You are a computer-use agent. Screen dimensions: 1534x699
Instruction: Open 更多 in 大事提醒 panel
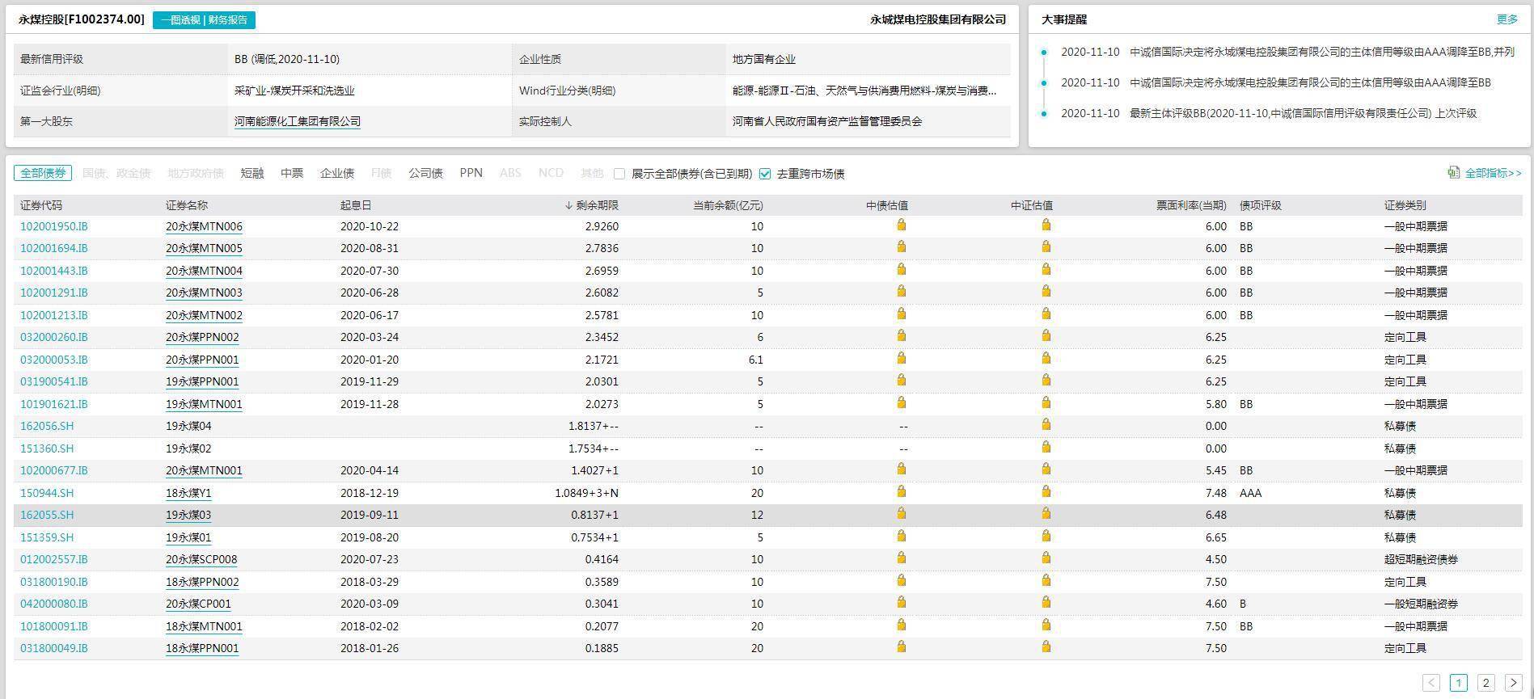click(x=1507, y=19)
